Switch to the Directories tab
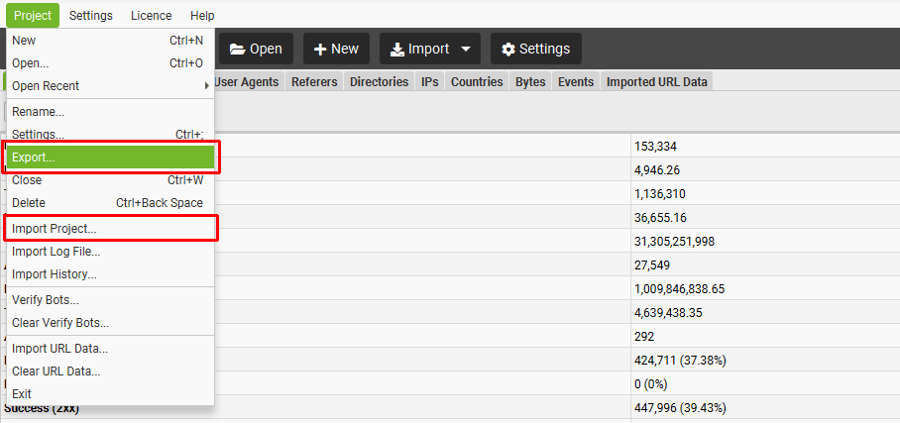900x423 pixels. (380, 82)
